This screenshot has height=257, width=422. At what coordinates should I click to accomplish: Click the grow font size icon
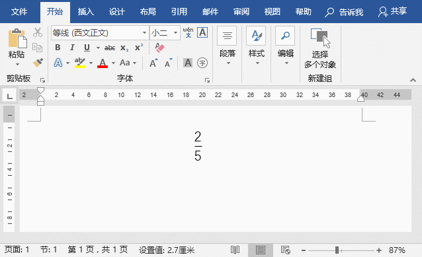click(x=153, y=63)
